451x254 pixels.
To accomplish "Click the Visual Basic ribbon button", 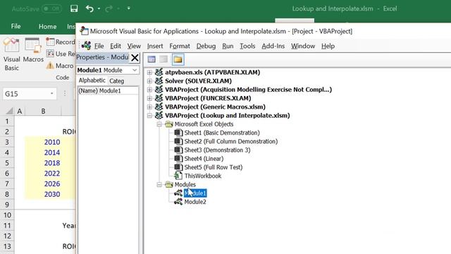I will (x=11, y=54).
